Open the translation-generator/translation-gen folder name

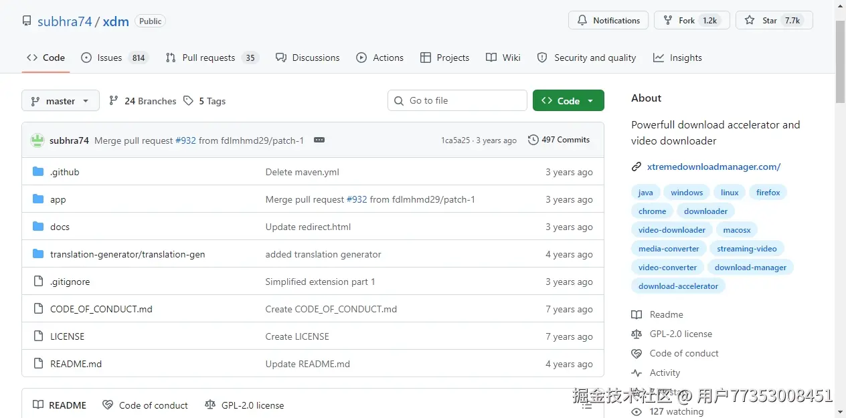tap(127, 254)
